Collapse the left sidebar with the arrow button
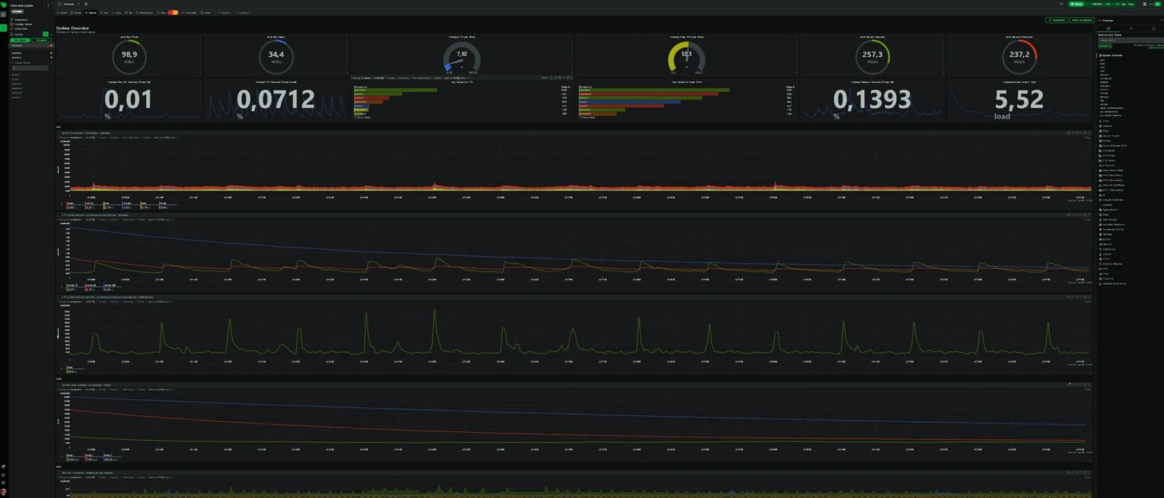Screen dimensions: 1164x498 pyautogui.click(x=48, y=5)
